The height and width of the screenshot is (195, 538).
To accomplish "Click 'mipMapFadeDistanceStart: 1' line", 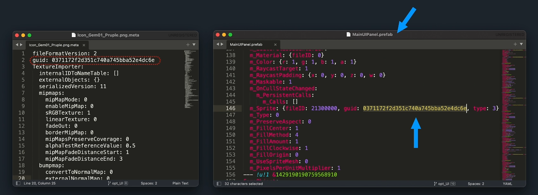I will coord(87,152).
